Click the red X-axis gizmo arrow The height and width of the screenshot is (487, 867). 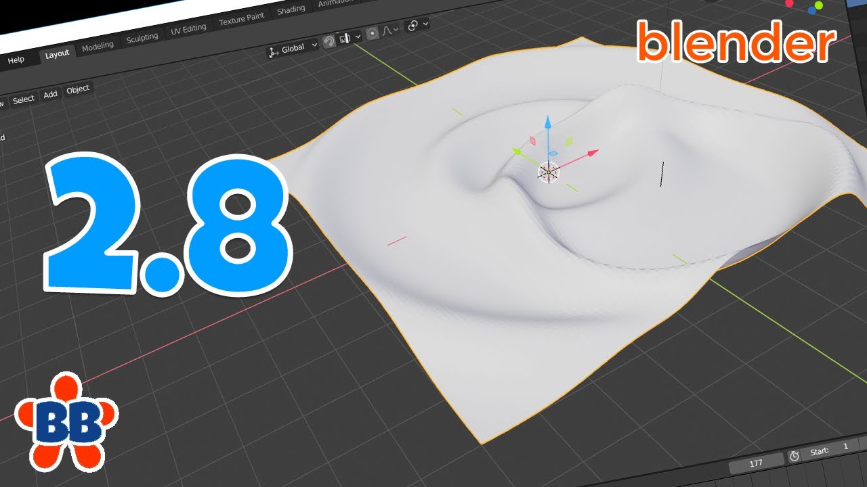(x=592, y=153)
